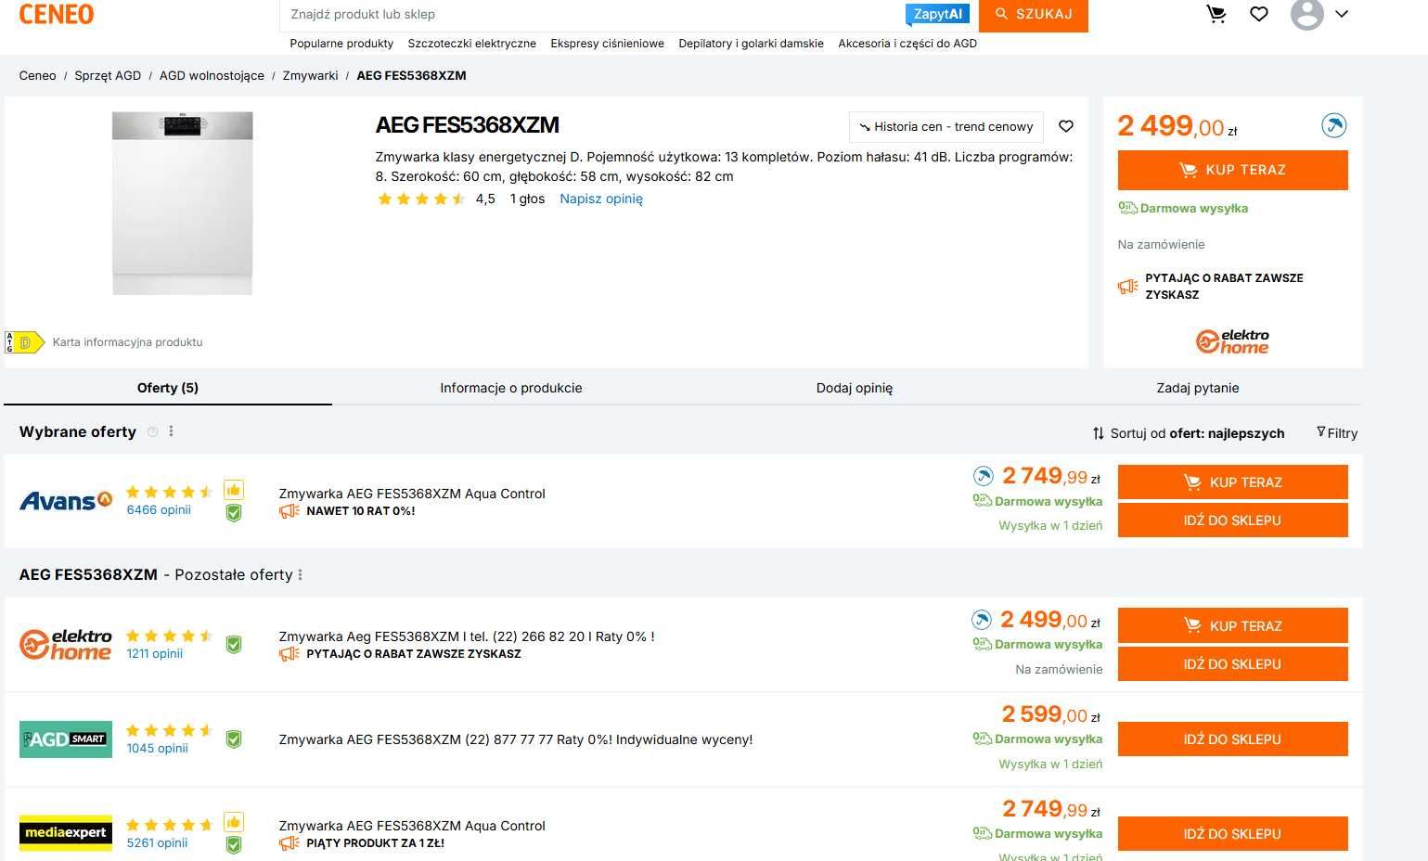This screenshot has width=1428, height=861.
Task: Open Szczoteczki elektryczne popular link
Action: coord(472,44)
